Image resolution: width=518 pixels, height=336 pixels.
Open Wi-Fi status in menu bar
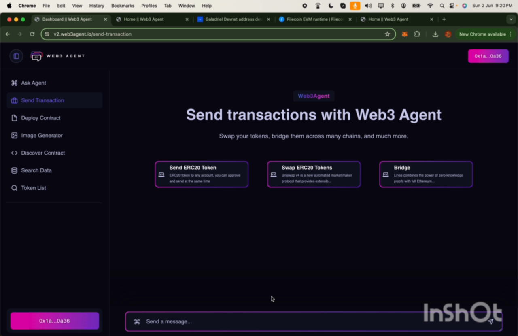click(x=430, y=6)
